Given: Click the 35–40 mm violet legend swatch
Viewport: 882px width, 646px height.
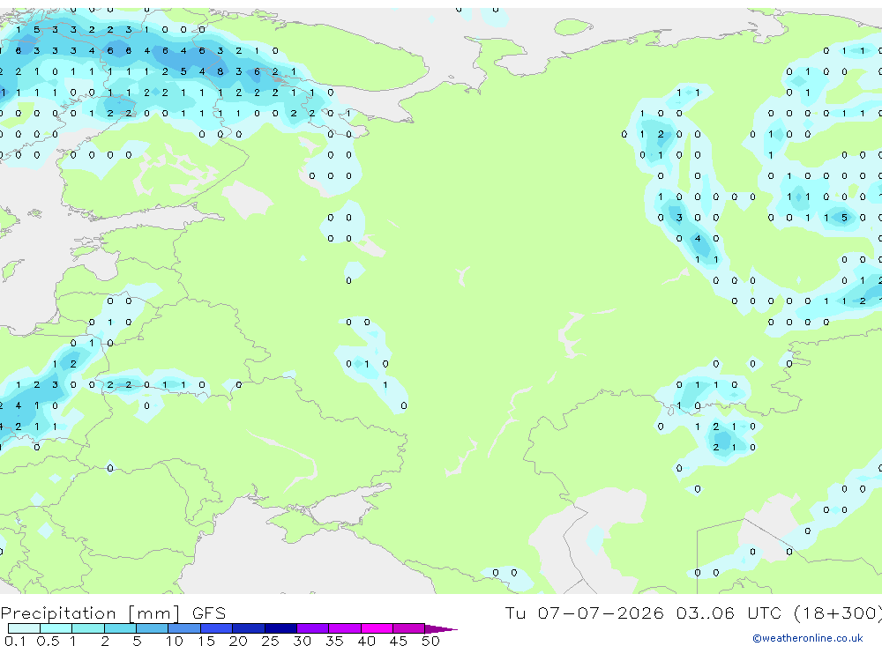Looking at the screenshot, I should pyautogui.click(x=345, y=628).
